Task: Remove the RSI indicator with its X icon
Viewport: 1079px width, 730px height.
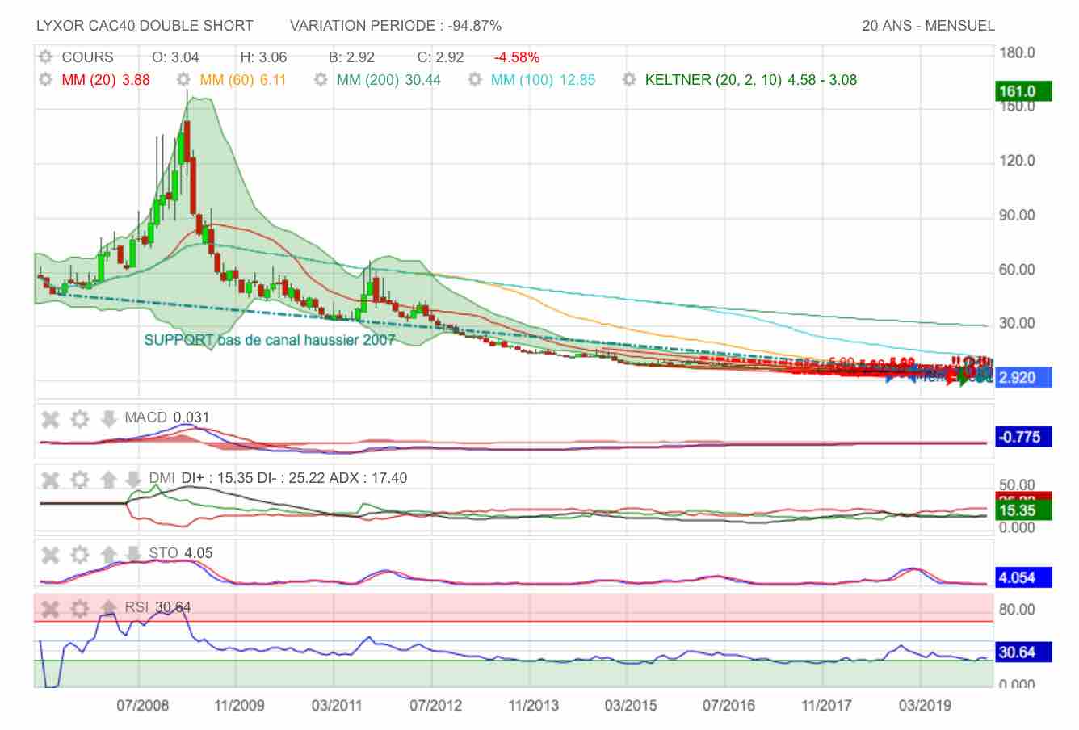Action: point(51,609)
